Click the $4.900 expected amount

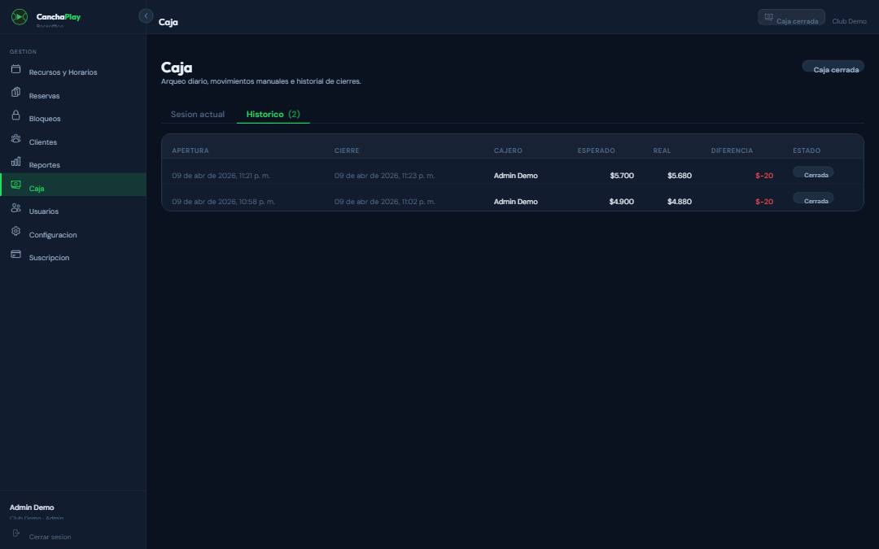coord(621,202)
